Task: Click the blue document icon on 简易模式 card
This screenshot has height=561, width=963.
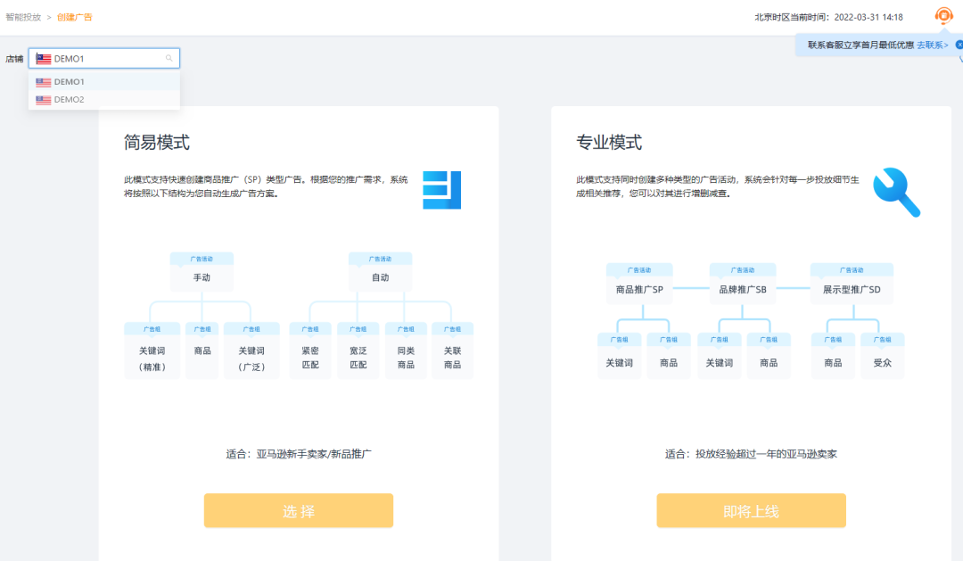Action: pyautogui.click(x=443, y=187)
